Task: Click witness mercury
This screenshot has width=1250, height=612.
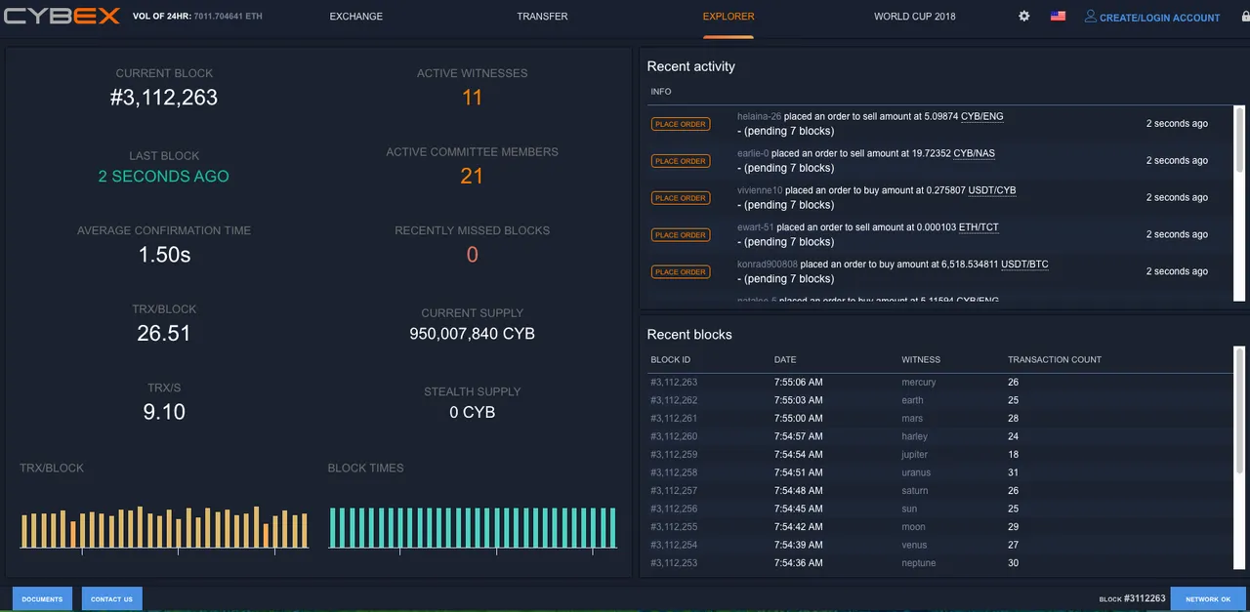Action: [919, 383]
